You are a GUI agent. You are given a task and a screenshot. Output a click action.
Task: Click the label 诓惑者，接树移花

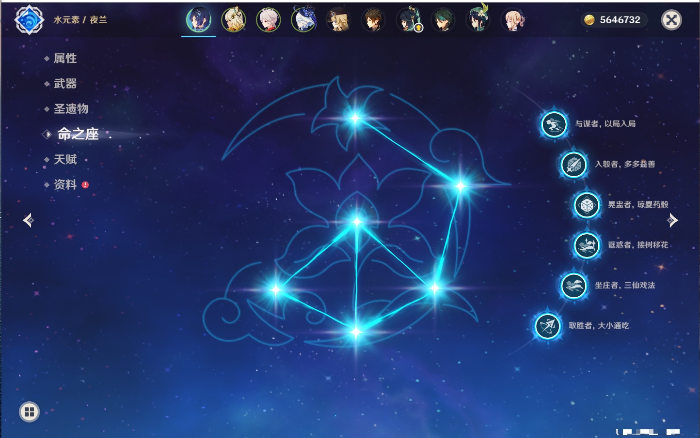638,245
